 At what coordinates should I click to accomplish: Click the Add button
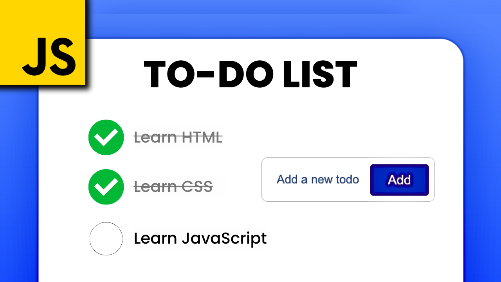tap(399, 180)
